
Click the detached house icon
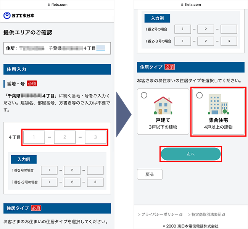[x=163, y=105]
